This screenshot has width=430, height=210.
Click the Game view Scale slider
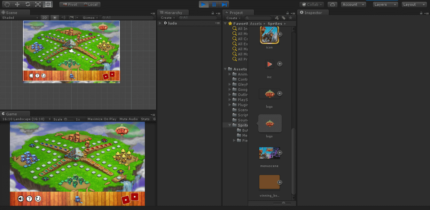point(69,119)
